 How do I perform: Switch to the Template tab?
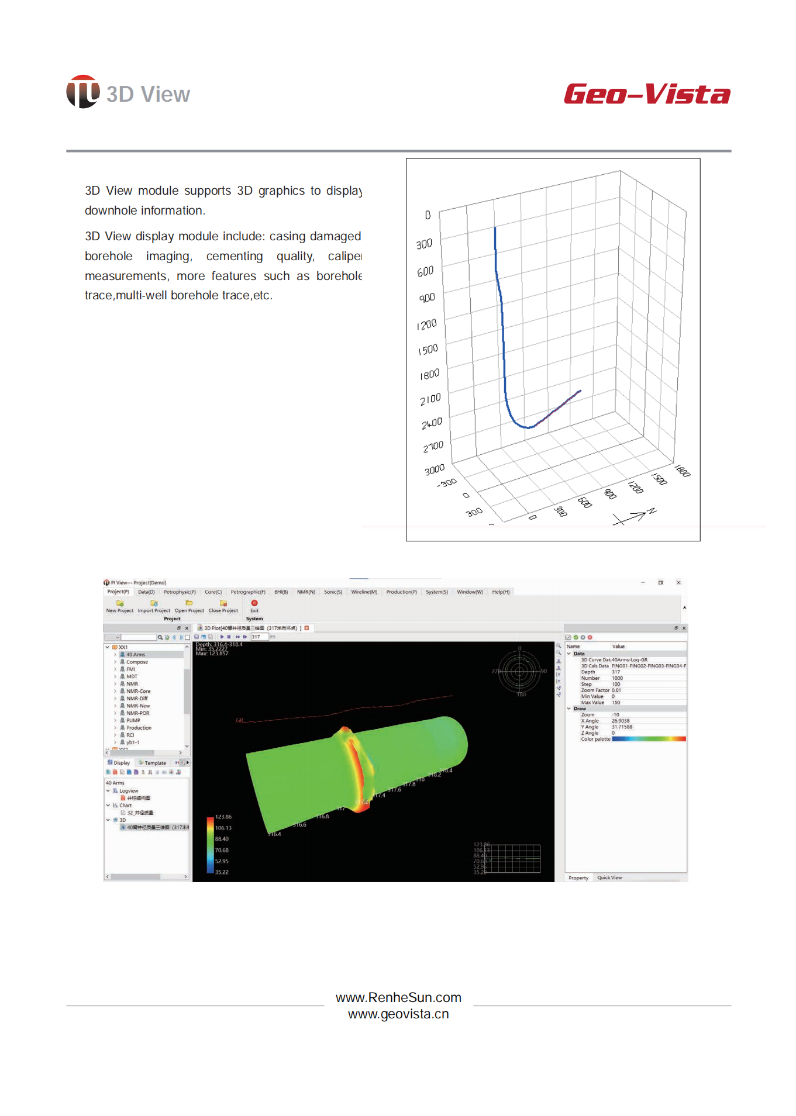point(153,763)
